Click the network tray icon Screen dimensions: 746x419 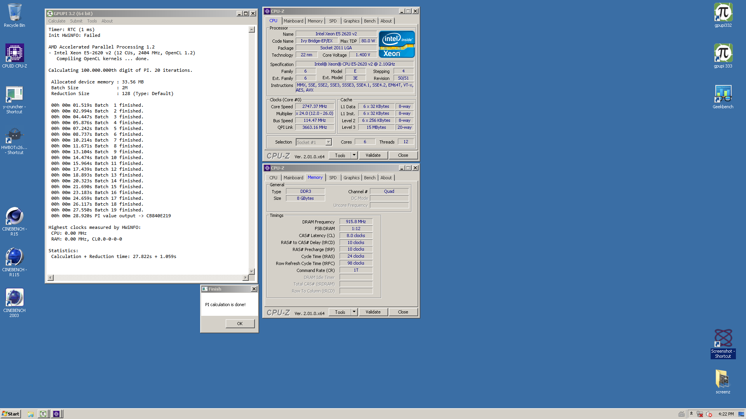(x=700, y=414)
